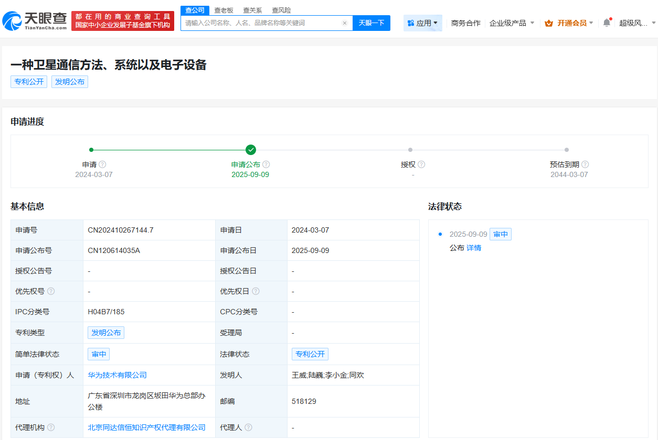Expand the 应用 dropdown
Image resolution: width=658 pixels, height=440 pixels.
[427, 23]
